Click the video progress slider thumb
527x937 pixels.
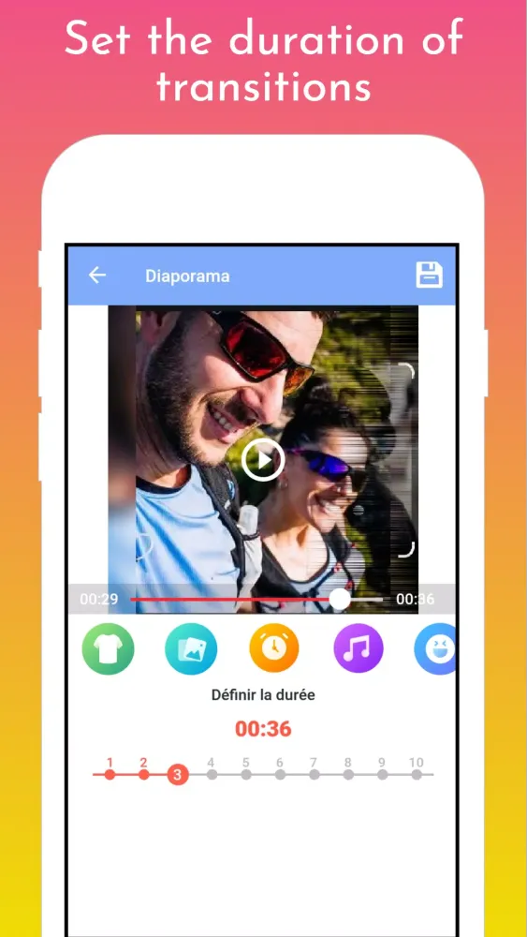tap(340, 599)
